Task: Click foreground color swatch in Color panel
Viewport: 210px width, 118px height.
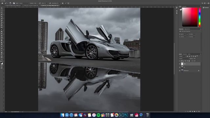Action: 180,9
